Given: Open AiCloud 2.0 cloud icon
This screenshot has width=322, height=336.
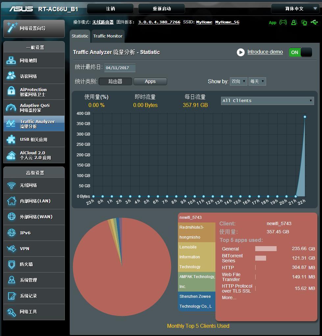Looking at the screenshot, I should 11,155.
